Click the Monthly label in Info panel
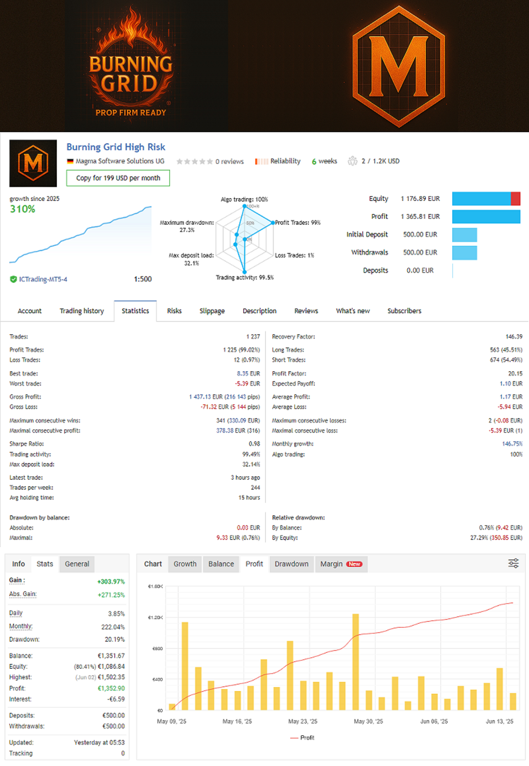 (21, 626)
